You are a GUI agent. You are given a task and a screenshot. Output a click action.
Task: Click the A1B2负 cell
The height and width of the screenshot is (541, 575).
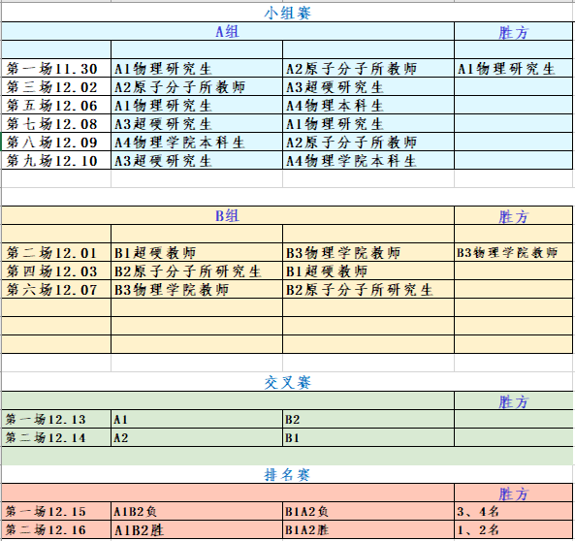[x=197, y=511]
